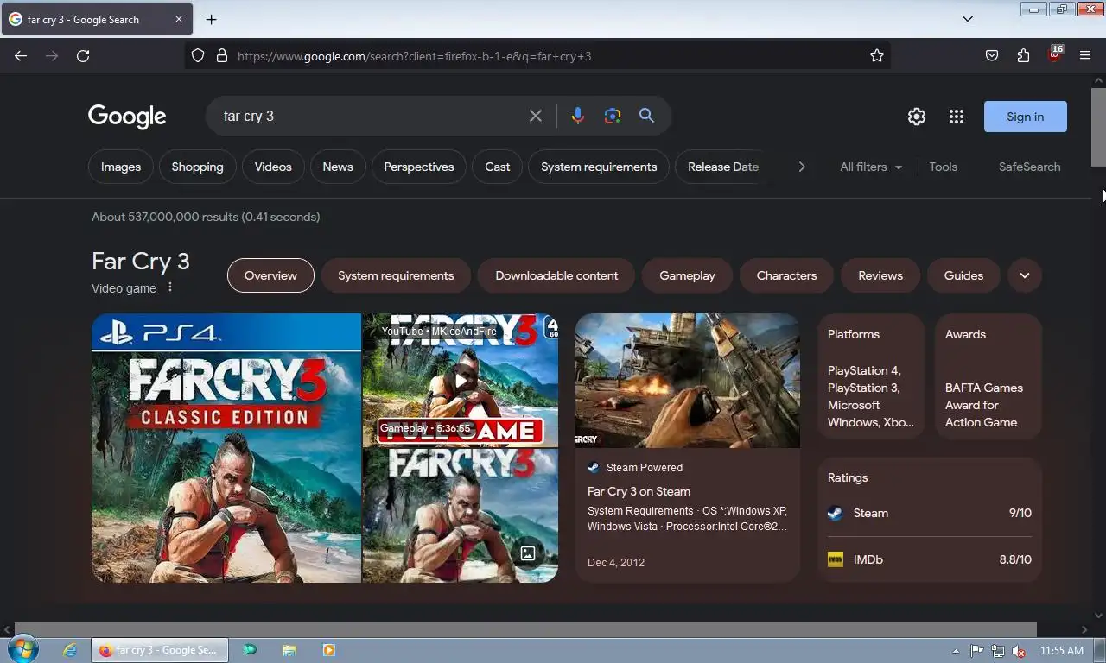
Task: Click the muted volume tray icon
Action: 1019,651
